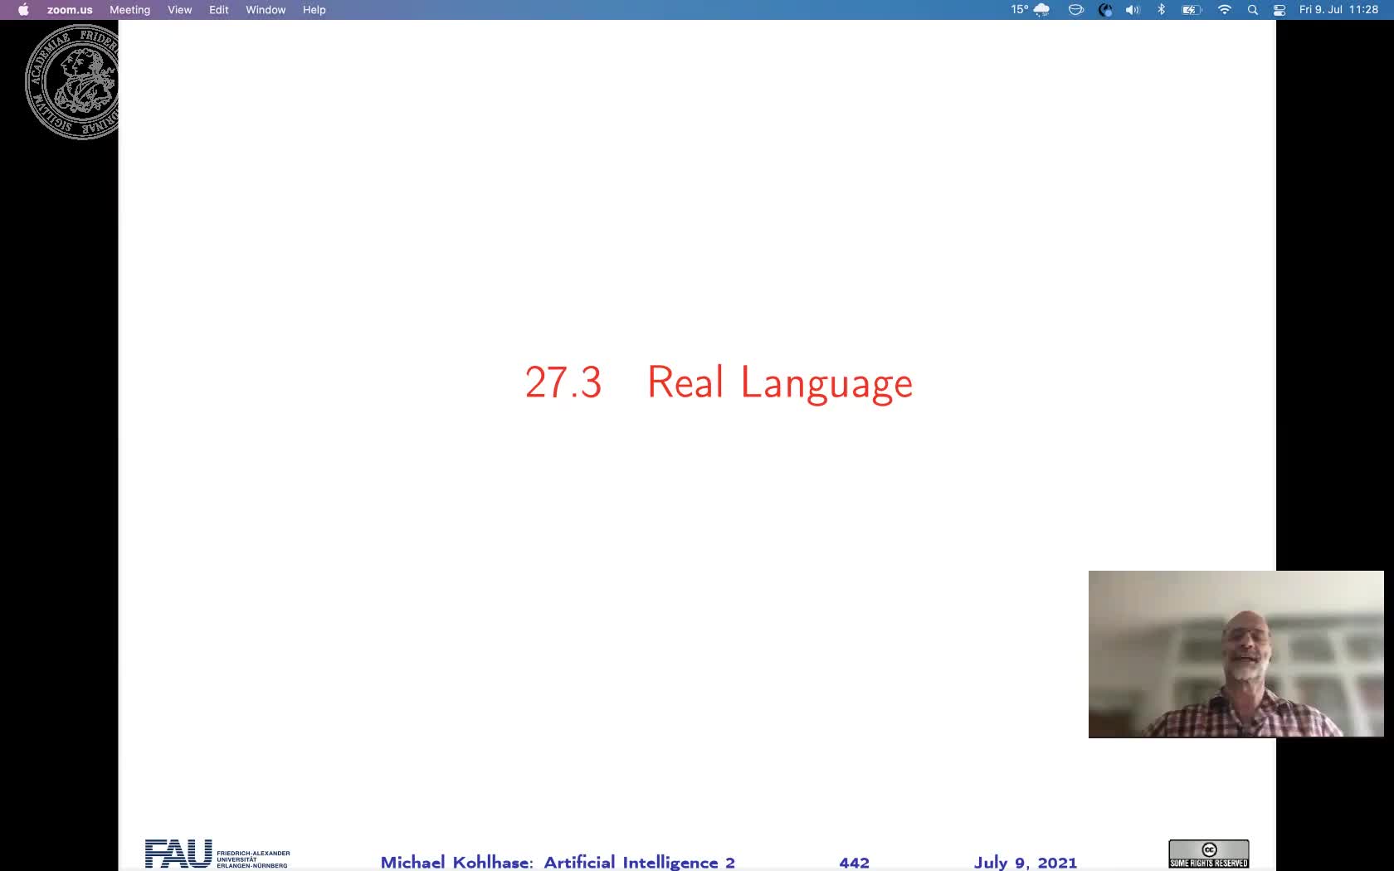Open the Control Center dropdown

[x=1279, y=10]
